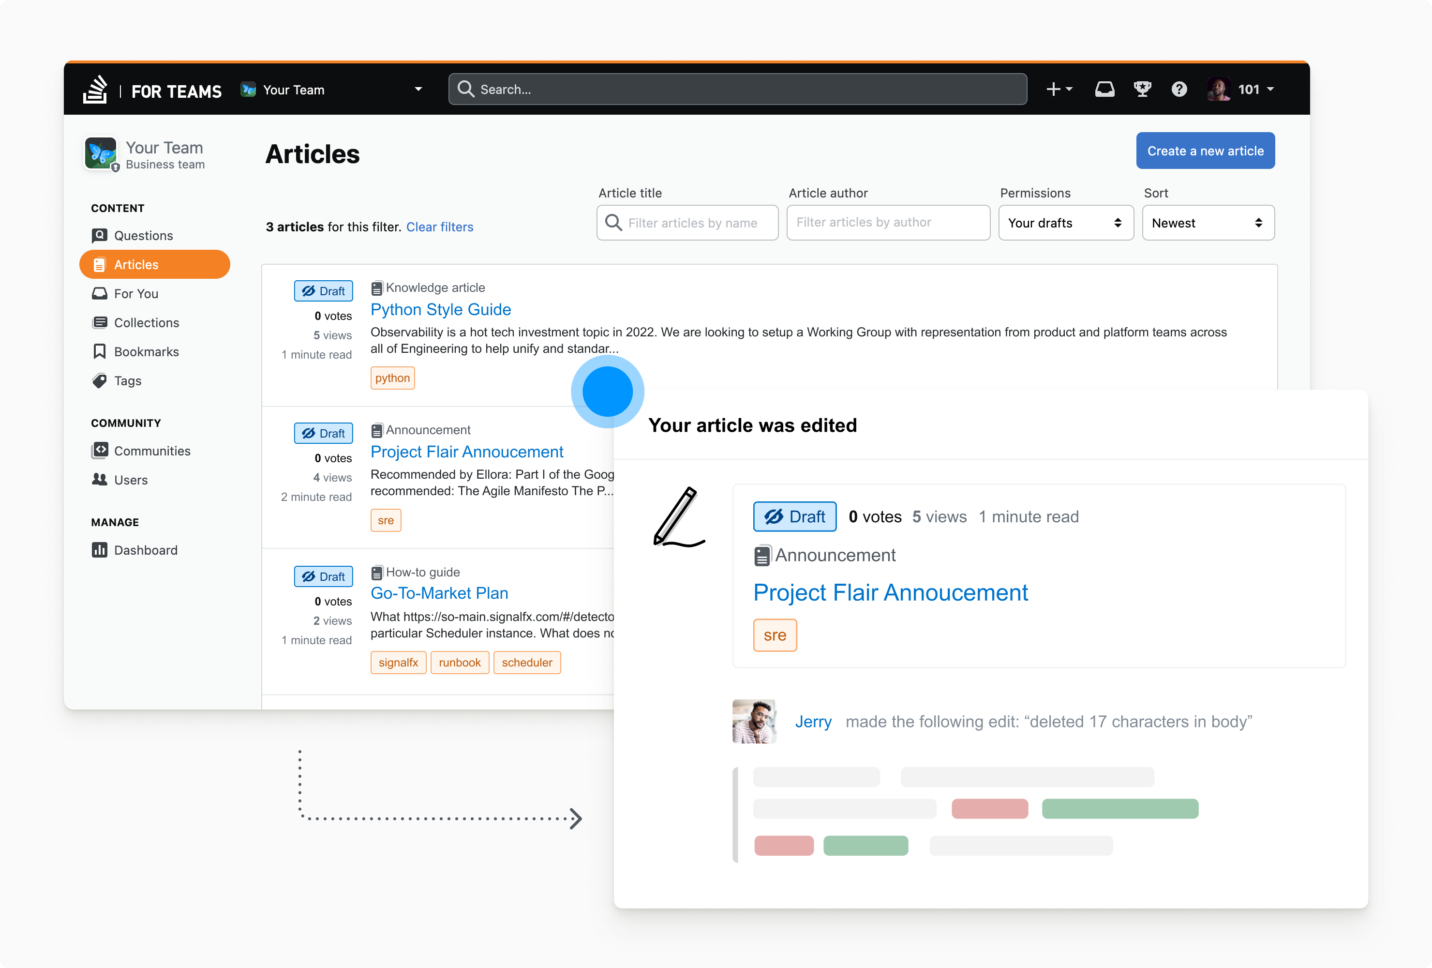Open the user avatar with 101 reputation
This screenshot has height=968, width=1432.
tap(1218, 90)
